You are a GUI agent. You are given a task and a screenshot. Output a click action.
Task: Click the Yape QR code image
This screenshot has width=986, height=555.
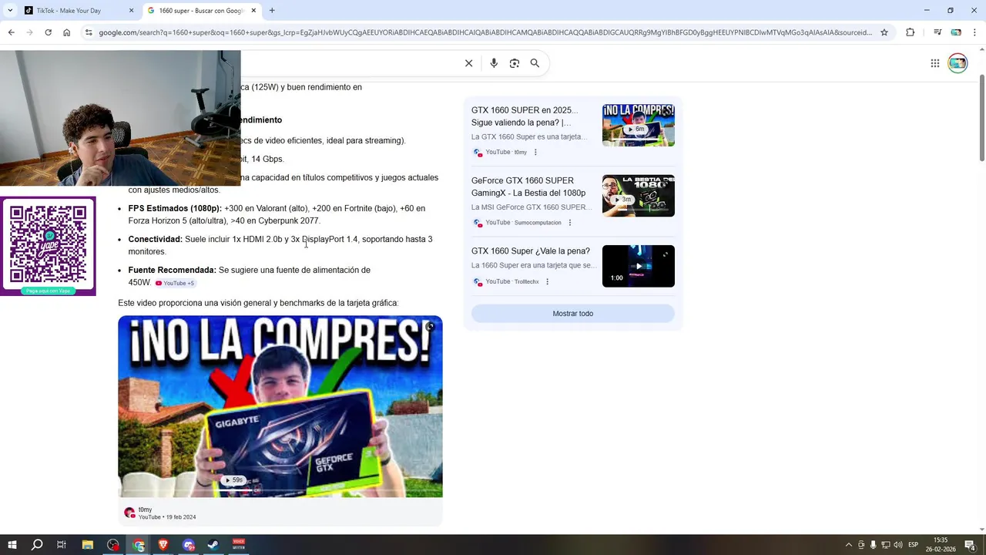48,246
